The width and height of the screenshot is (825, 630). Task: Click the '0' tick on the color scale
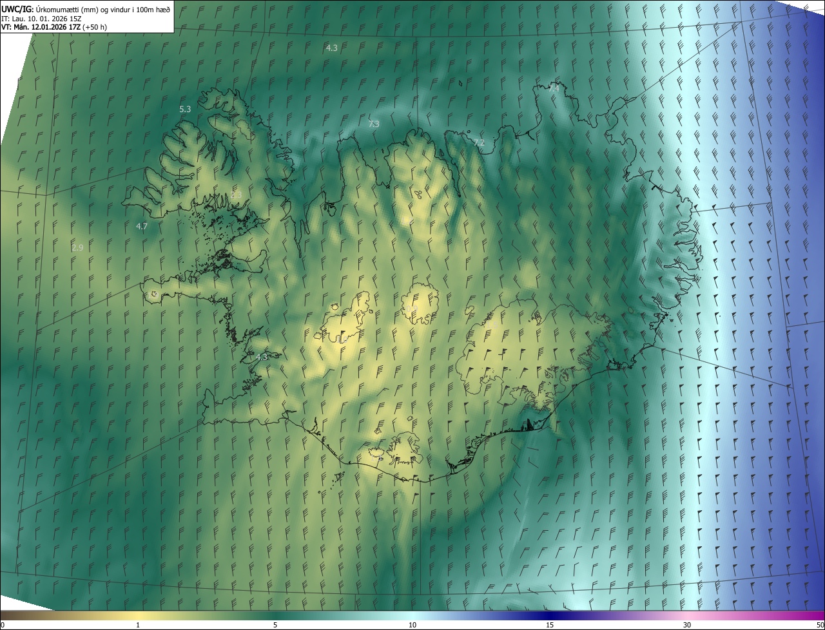click(3, 625)
